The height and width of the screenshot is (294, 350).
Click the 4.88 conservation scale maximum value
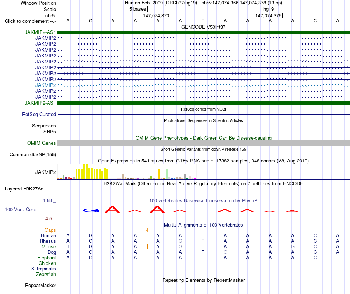[47, 200]
